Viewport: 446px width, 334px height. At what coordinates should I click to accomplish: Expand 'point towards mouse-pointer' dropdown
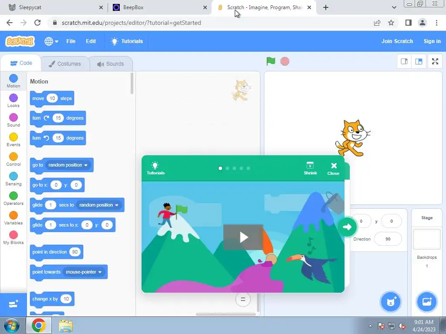84,272
